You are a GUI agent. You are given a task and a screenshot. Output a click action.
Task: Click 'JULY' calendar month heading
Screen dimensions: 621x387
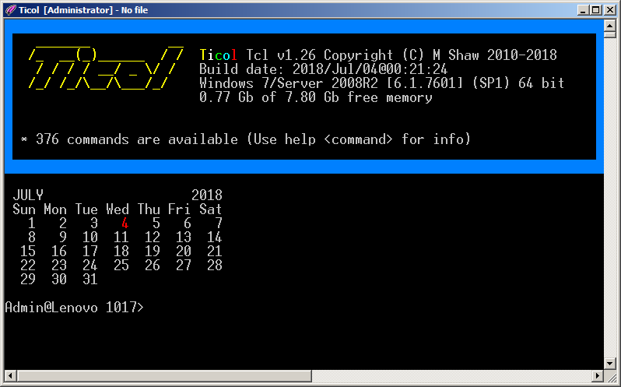tap(28, 195)
